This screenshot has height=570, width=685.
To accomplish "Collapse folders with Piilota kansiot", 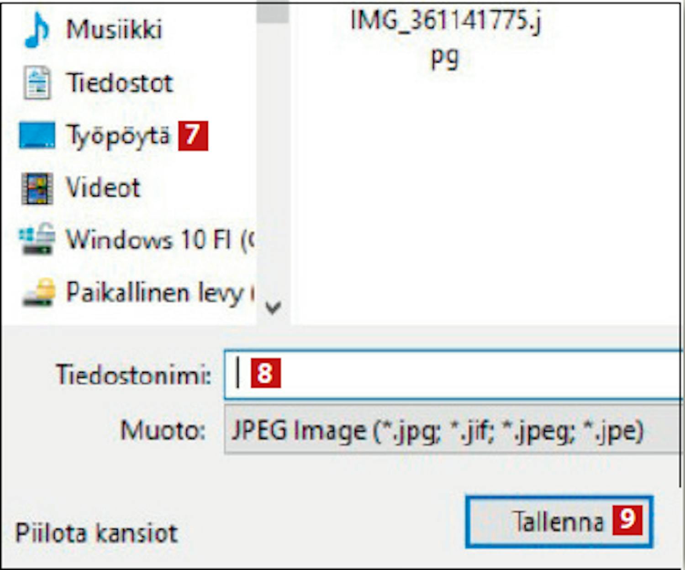I will click(96, 533).
